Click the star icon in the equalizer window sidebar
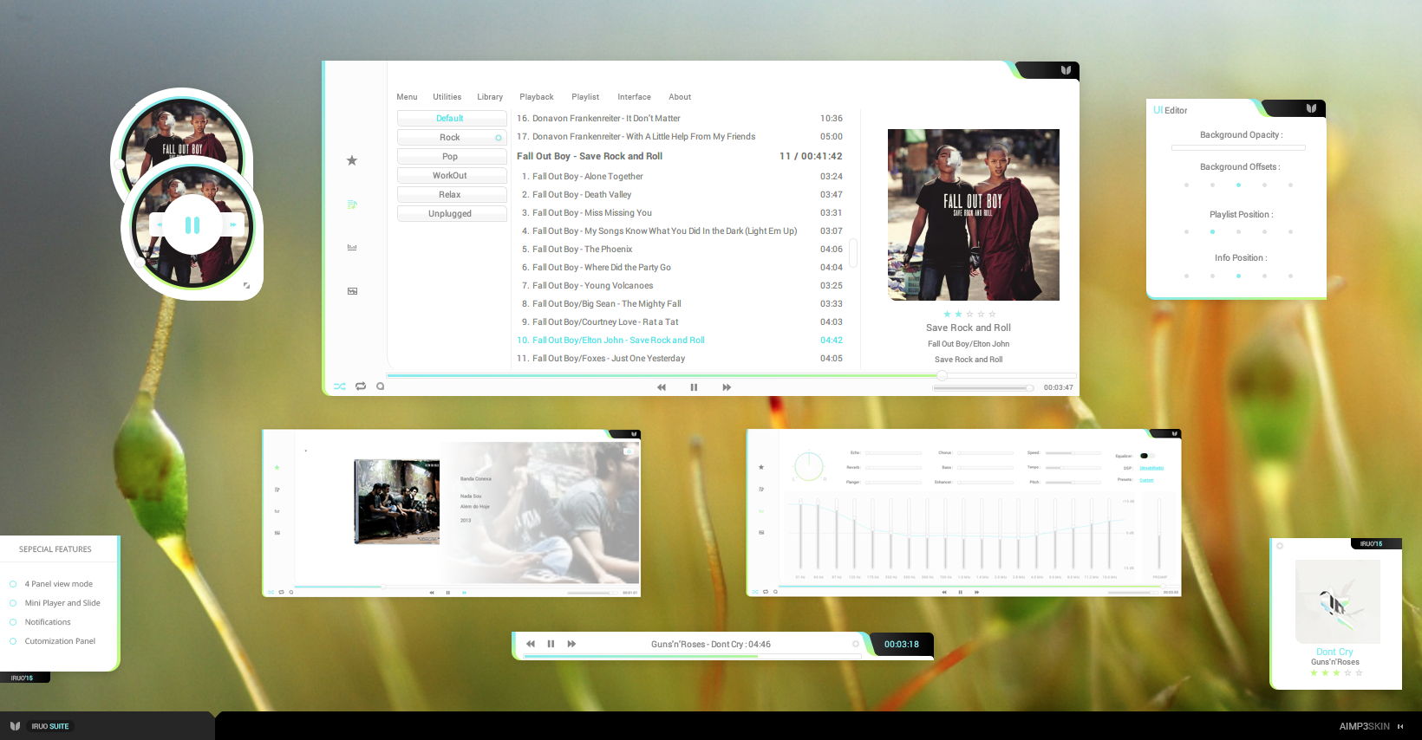The height and width of the screenshot is (740, 1422). tap(761, 467)
